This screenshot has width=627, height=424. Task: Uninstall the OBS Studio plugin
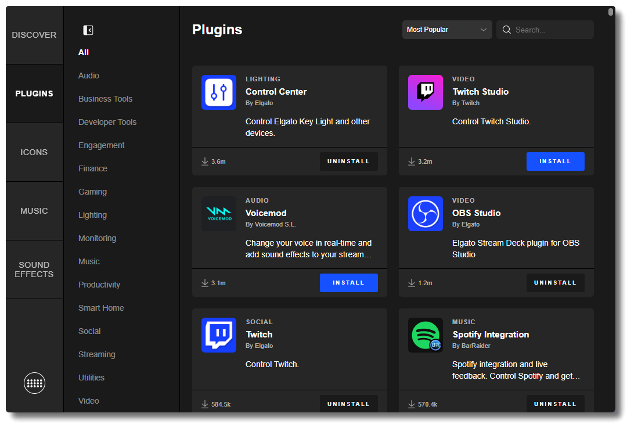point(555,283)
